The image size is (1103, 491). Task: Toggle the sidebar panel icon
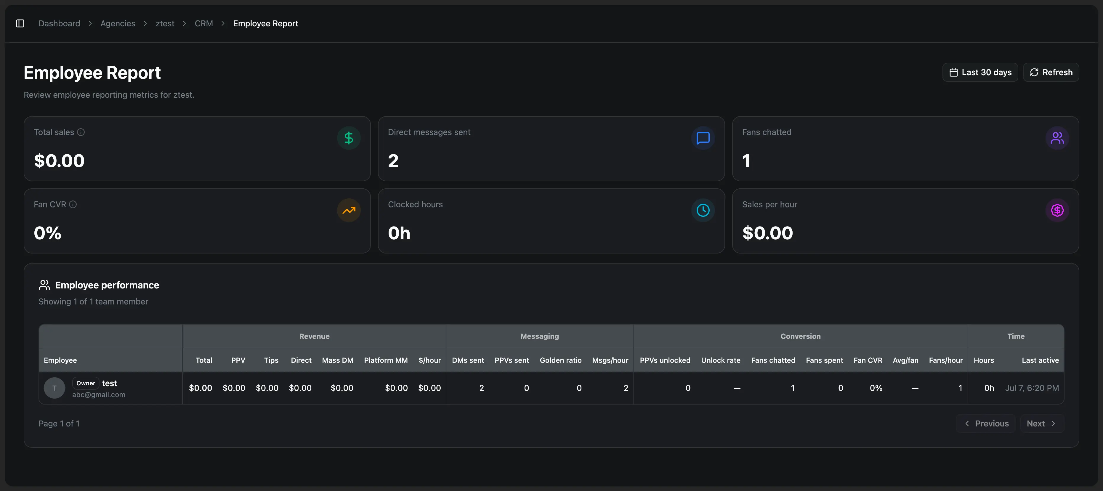(20, 23)
